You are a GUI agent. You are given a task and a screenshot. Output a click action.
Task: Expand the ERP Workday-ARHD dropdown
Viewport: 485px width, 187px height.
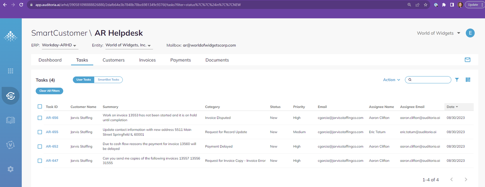(x=60, y=45)
